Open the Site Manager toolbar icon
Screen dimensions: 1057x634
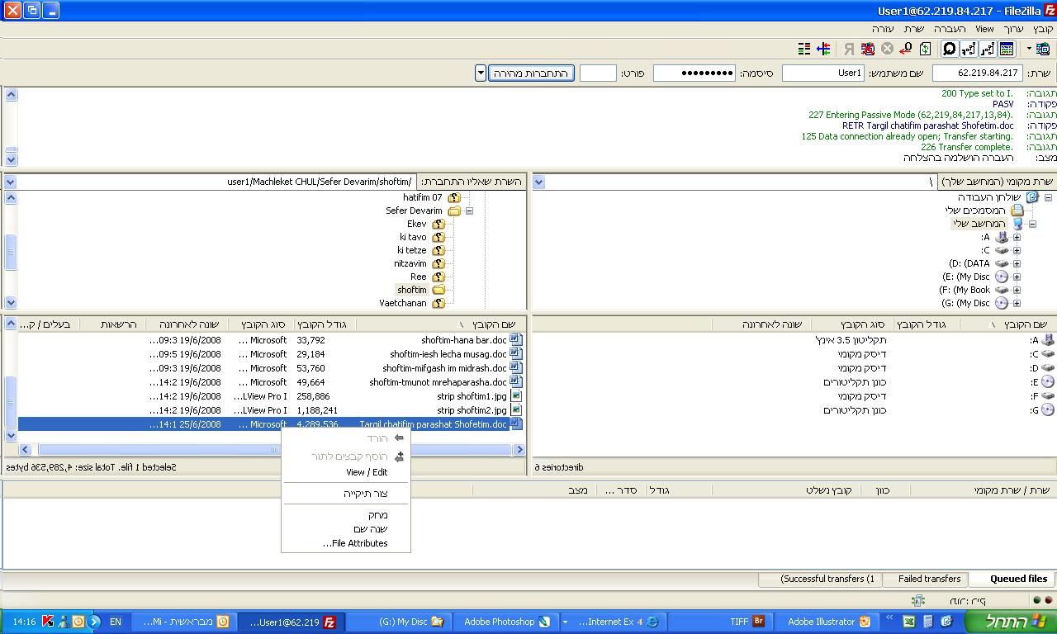[1042, 50]
